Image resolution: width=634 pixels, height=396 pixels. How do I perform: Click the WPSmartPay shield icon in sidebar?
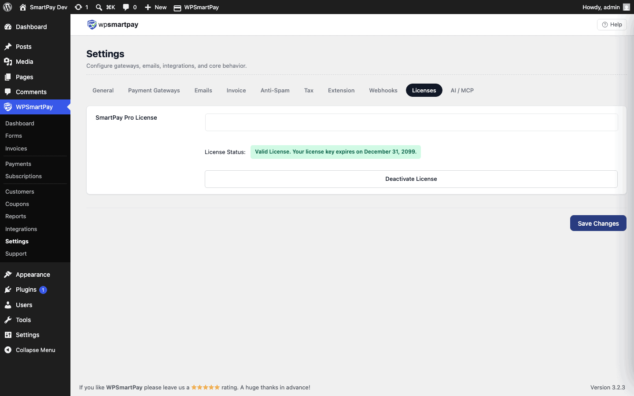[x=8, y=107]
